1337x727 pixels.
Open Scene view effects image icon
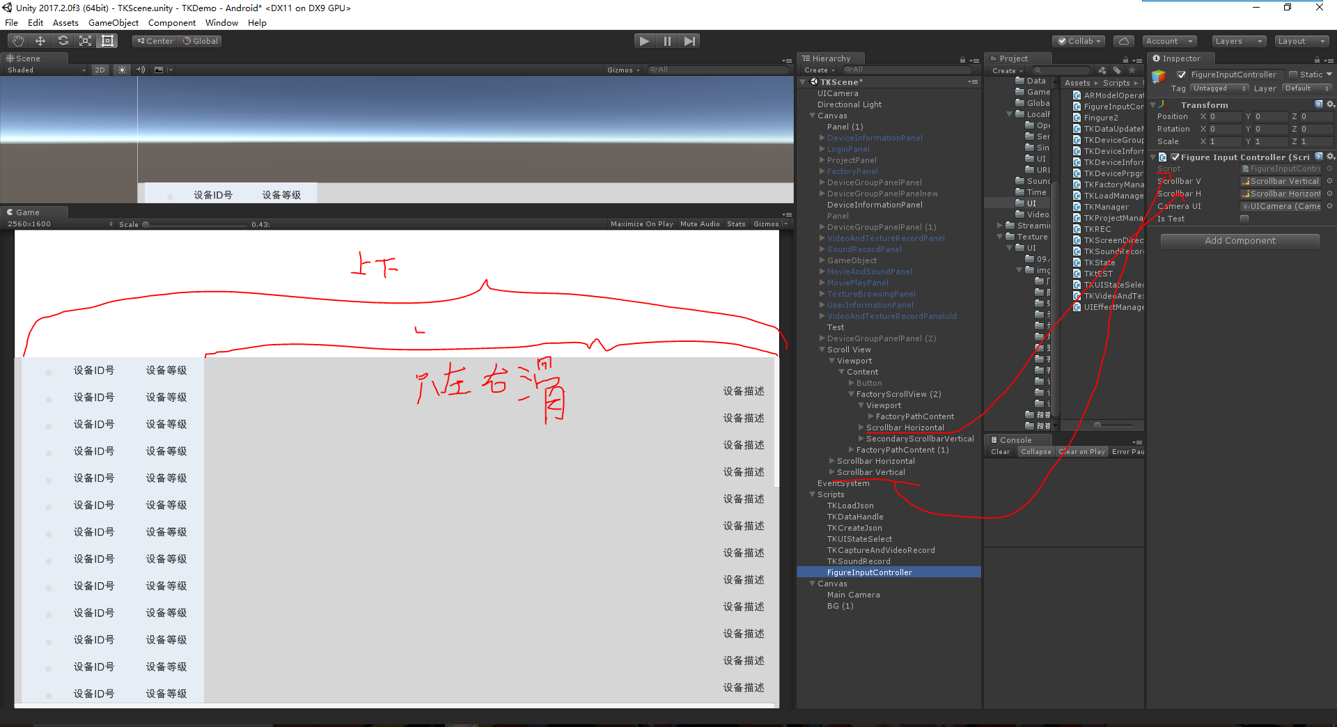159,70
